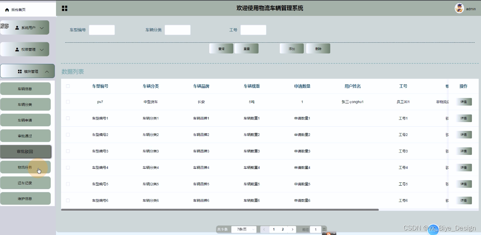Click the 中型货车 cell
481x235 pixels.
click(x=151, y=102)
